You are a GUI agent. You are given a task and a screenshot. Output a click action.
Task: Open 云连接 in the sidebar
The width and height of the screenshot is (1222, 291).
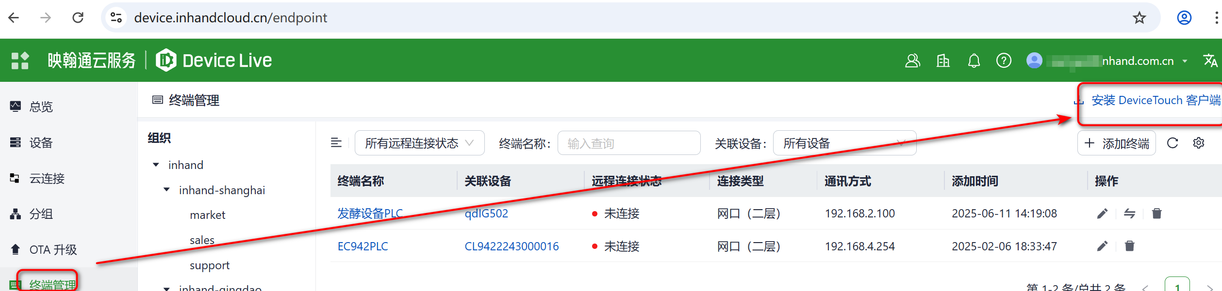(x=47, y=179)
